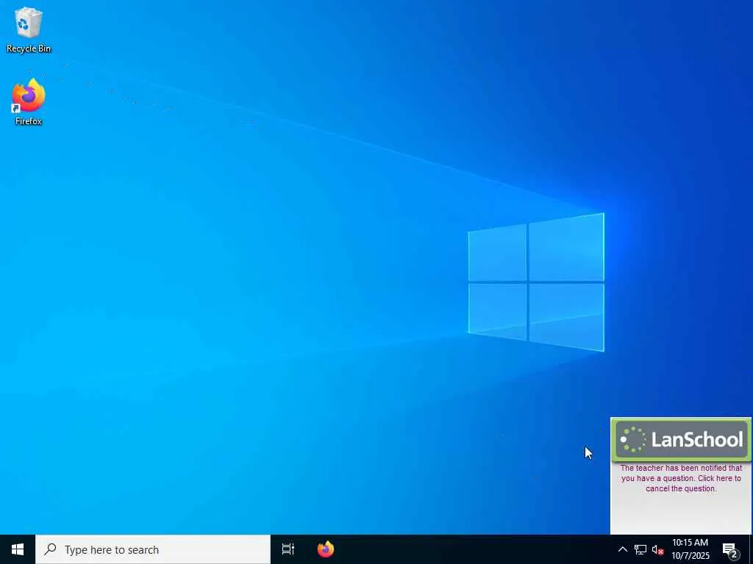Screen dimensions: 753x564
Task: Launch Firefox from the taskbar
Action: (326, 549)
